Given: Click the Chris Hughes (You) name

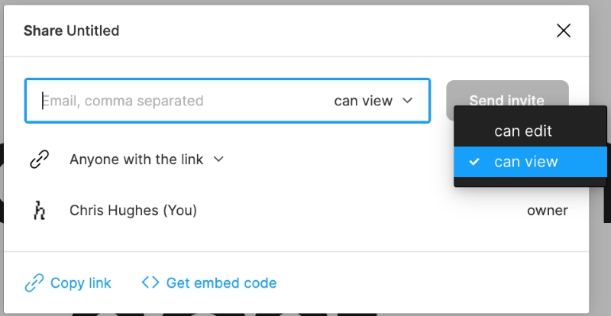Looking at the screenshot, I should coord(133,211).
